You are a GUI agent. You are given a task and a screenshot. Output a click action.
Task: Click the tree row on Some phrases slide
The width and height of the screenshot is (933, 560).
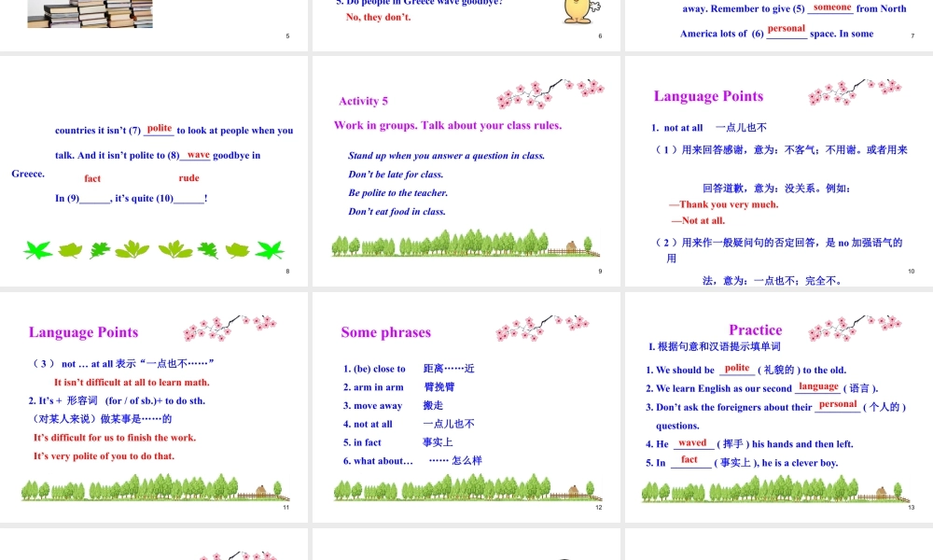(x=466, y=488)
